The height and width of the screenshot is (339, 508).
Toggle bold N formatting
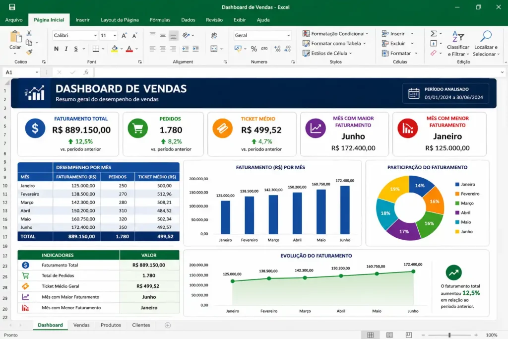click(x=57, y=49)
